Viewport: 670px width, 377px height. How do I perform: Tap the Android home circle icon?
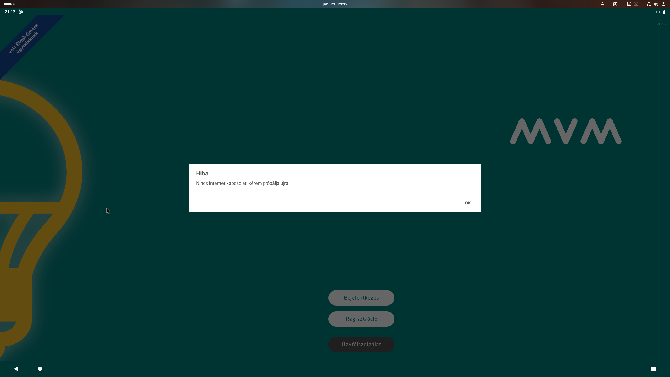[x=40, y=369]
